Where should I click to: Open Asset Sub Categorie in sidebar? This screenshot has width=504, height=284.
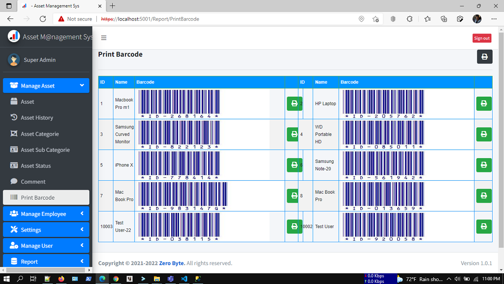coord(46,149)
